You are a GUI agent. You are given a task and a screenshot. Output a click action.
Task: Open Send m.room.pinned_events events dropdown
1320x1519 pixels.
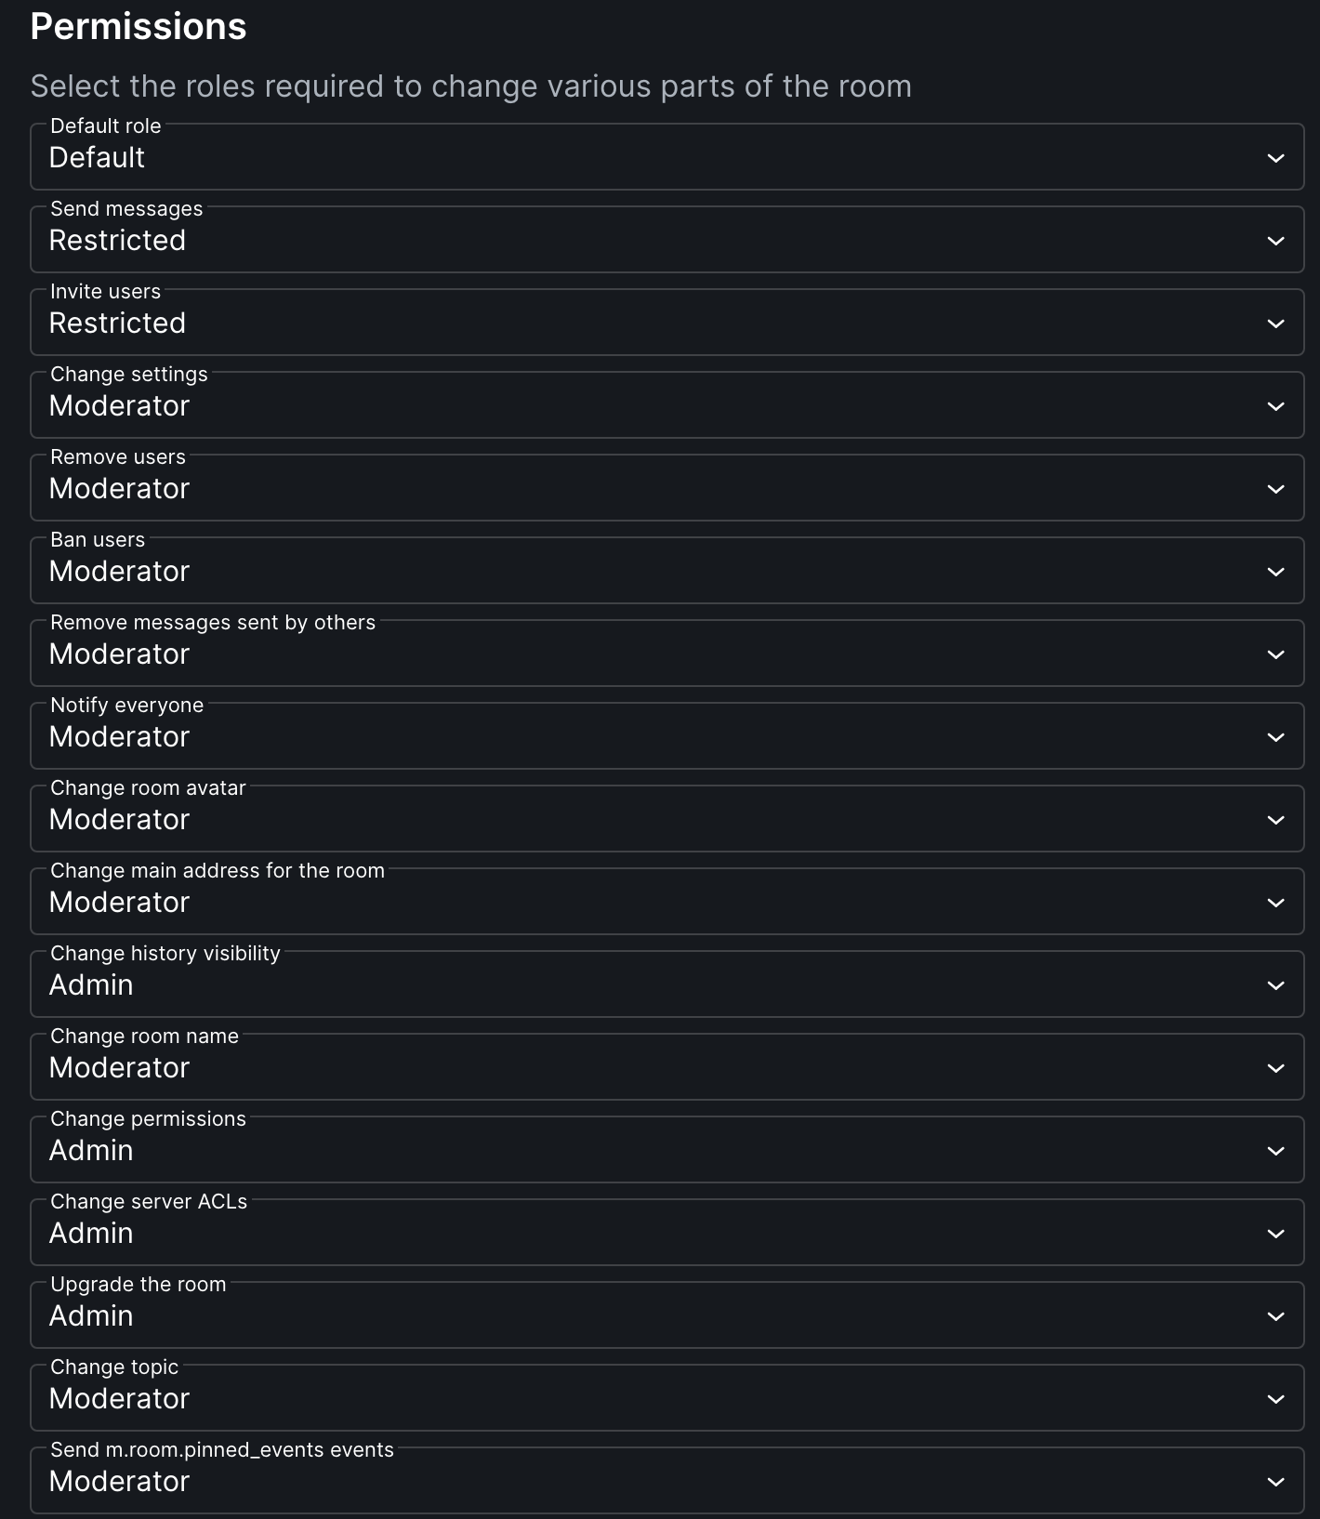click(667, 1481)
